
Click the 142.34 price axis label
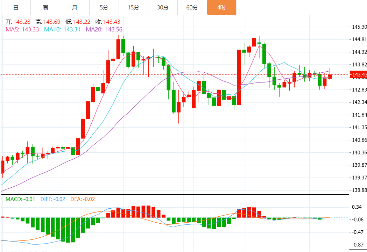point(359,102)
